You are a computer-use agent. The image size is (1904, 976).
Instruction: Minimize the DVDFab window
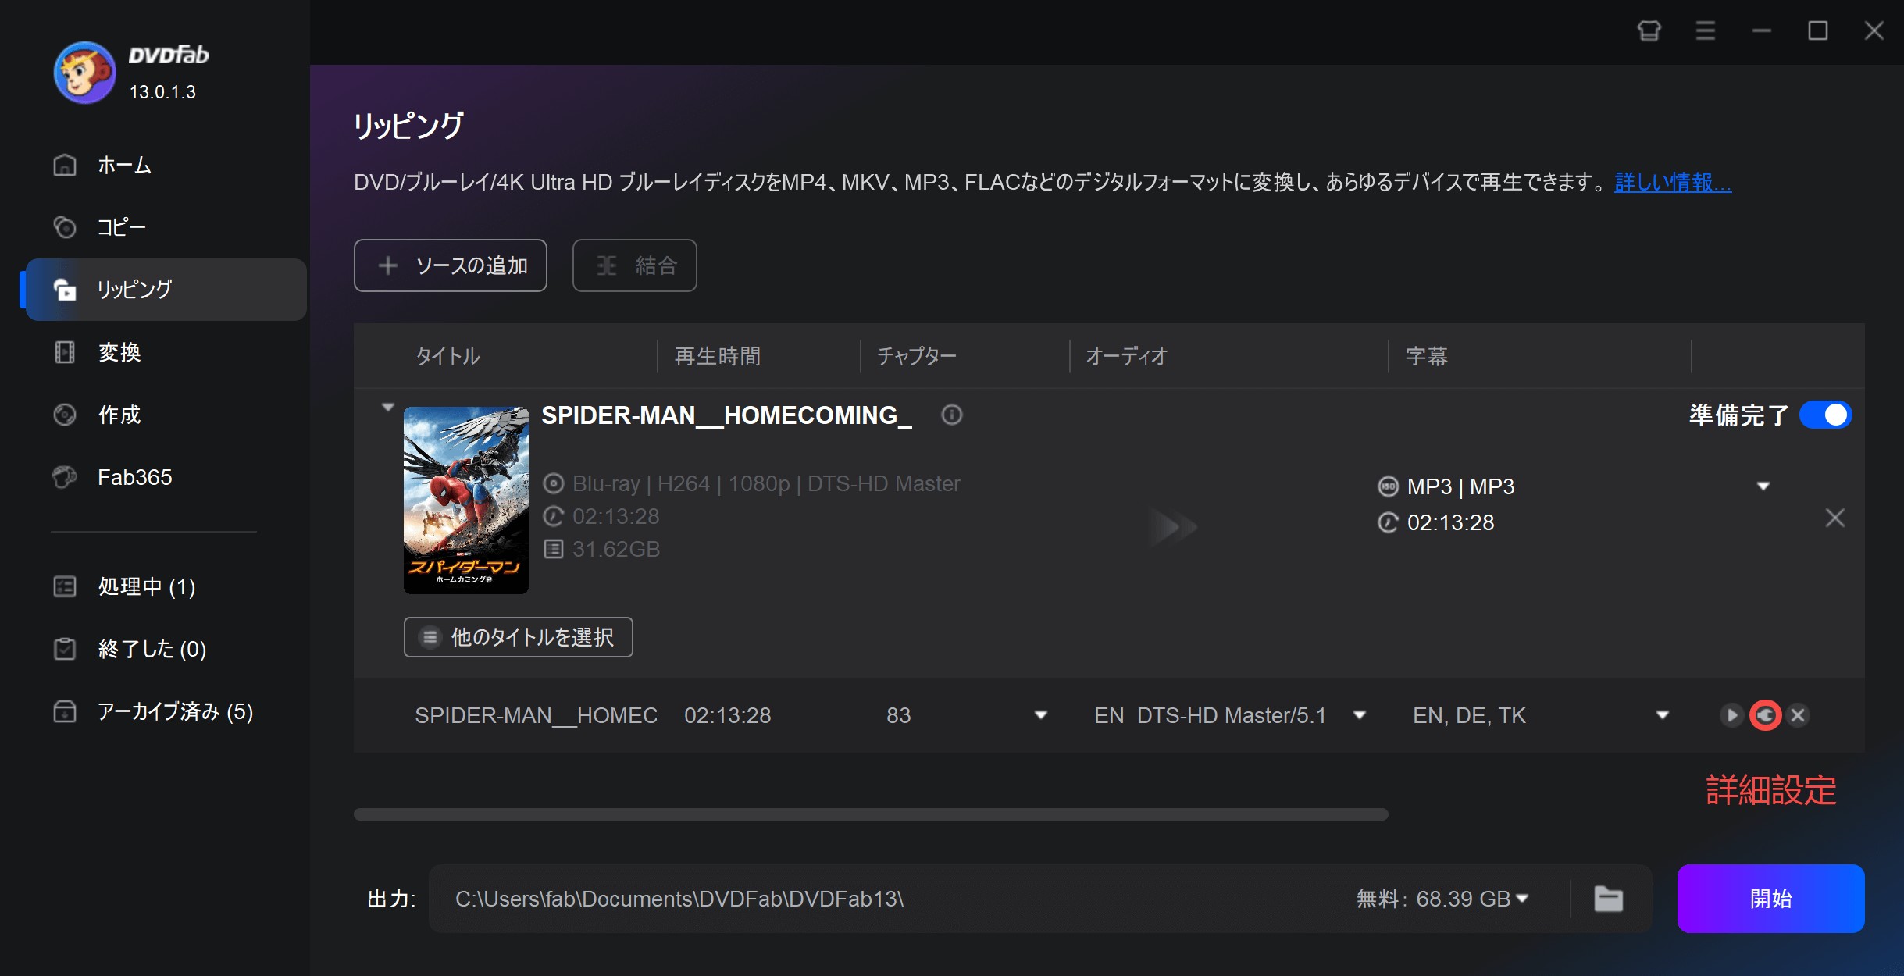tap(1762, 31)
